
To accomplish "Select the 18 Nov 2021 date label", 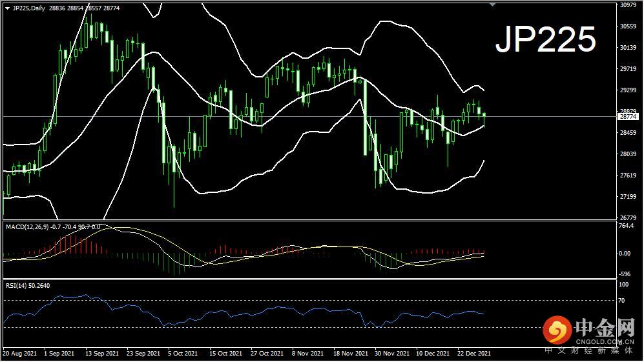I will coord(350,354).
